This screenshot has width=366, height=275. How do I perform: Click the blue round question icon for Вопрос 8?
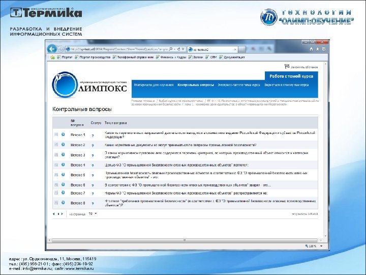tap(63, 203)
